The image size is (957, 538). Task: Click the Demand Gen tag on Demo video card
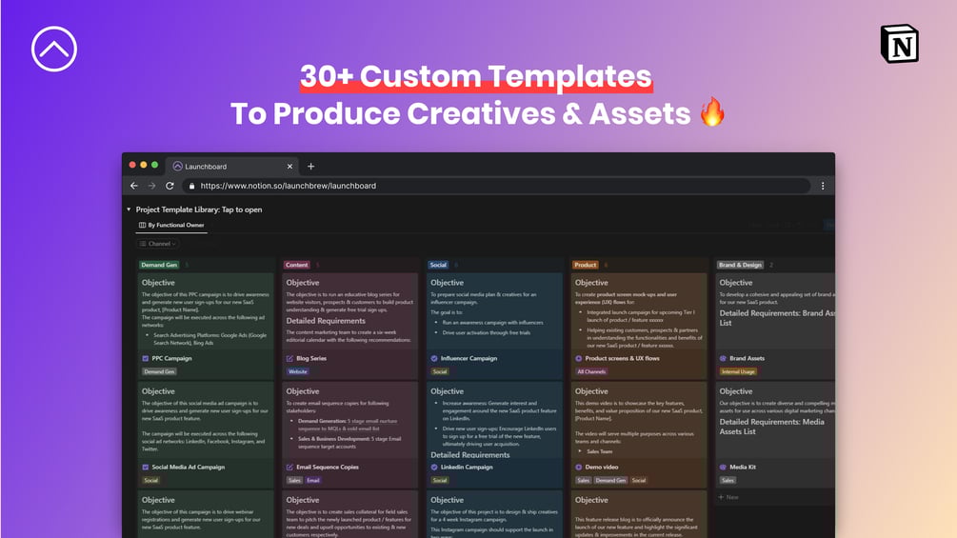click(x=610, y=480)
